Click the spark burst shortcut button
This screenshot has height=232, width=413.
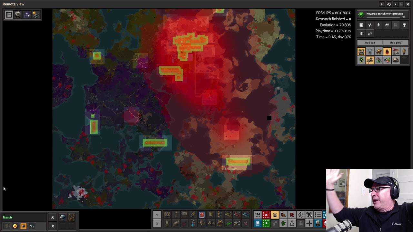tap(301, 215)
